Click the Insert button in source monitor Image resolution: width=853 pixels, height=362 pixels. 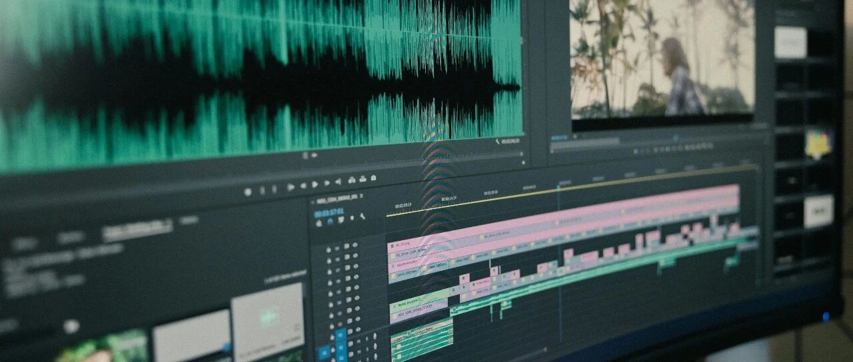[x=352, y=180]
